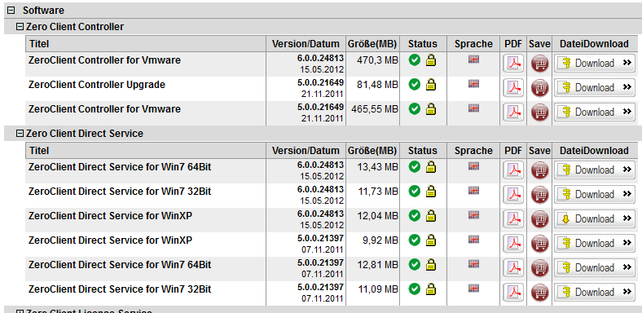Click the green status check in the 465,55 MB row
This screenshot has height=313, width=642.
tap(415, 109)
